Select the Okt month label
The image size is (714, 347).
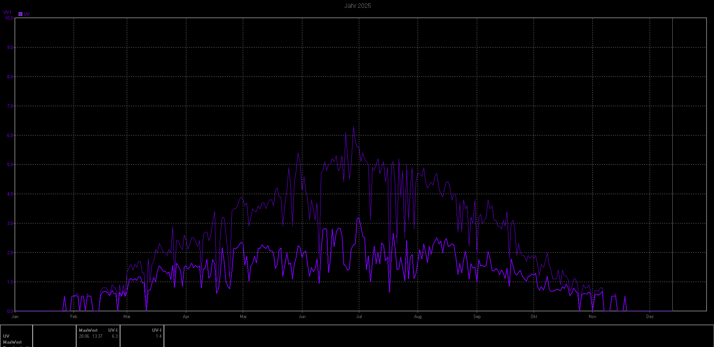[x=534, y=317]
